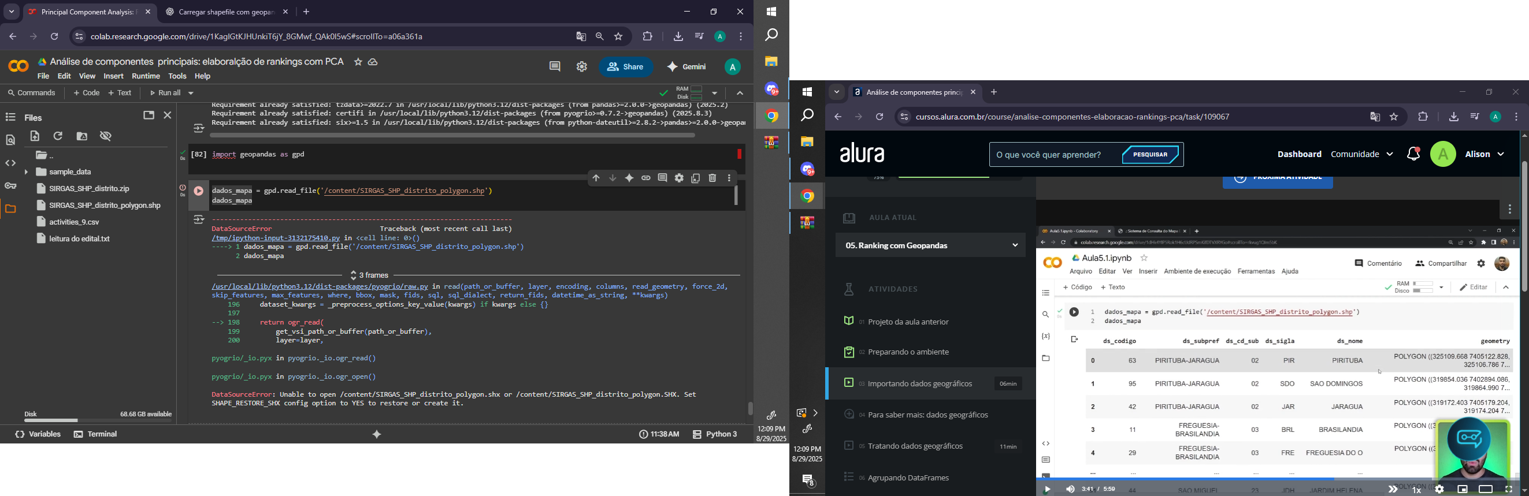Screen dimensions: 1529x496
Task: Toggle the pip install output view
Action: [x=199, y=128]
